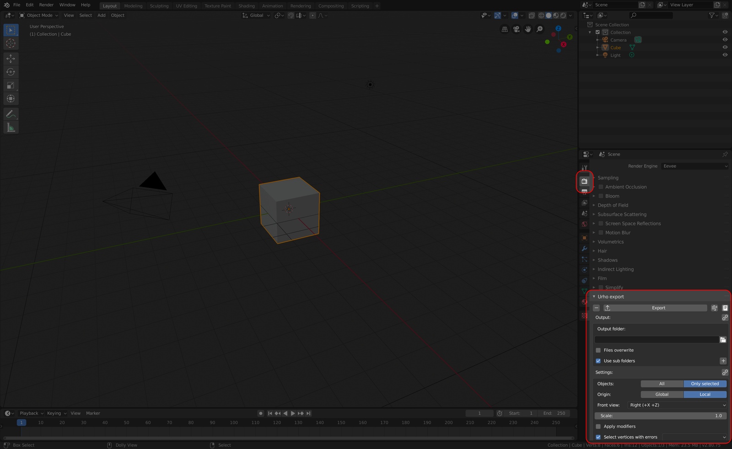Open the Active Tool settings tab

point(584,167)
